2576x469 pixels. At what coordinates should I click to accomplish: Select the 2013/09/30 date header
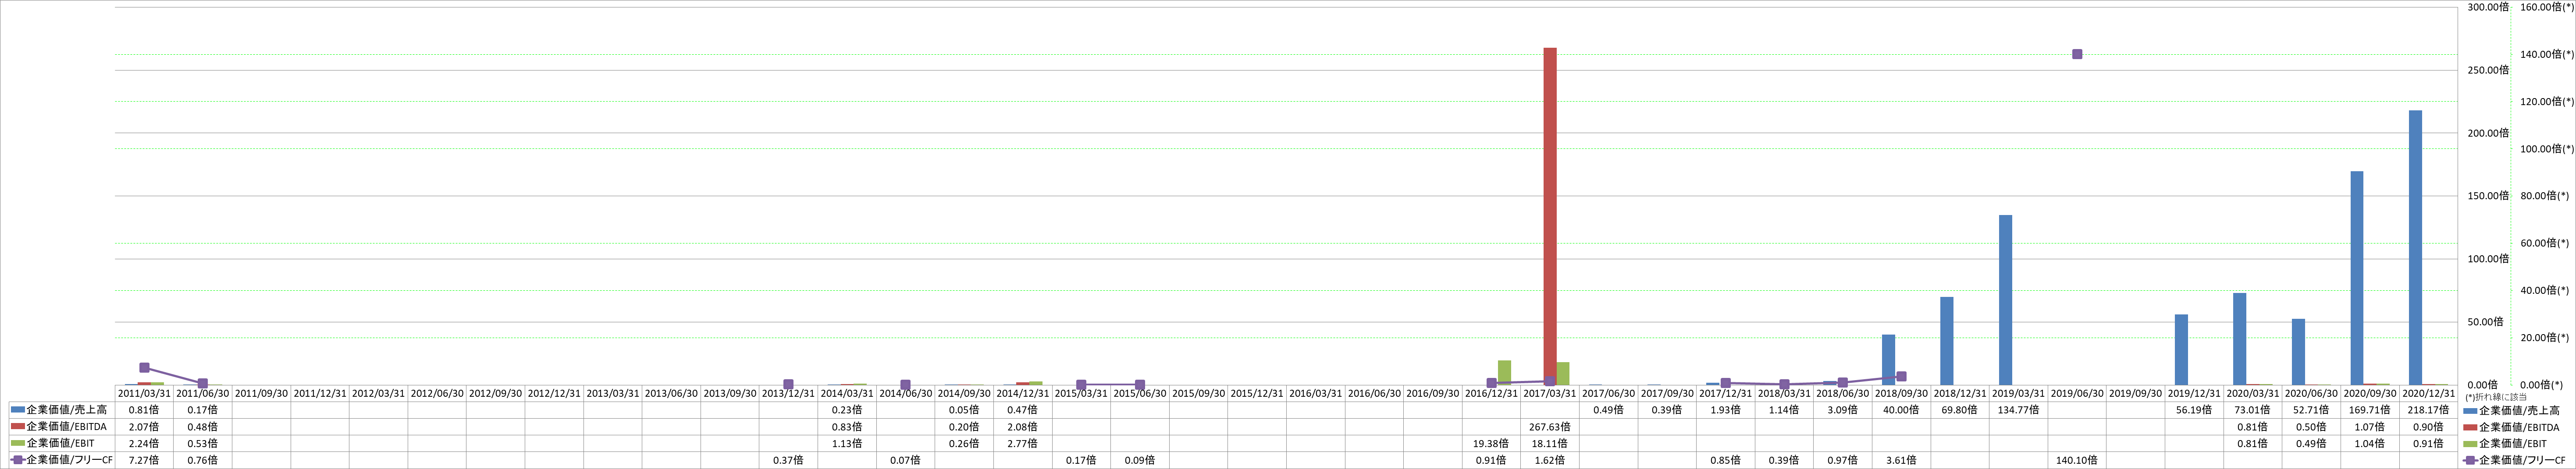pos(730,393)
